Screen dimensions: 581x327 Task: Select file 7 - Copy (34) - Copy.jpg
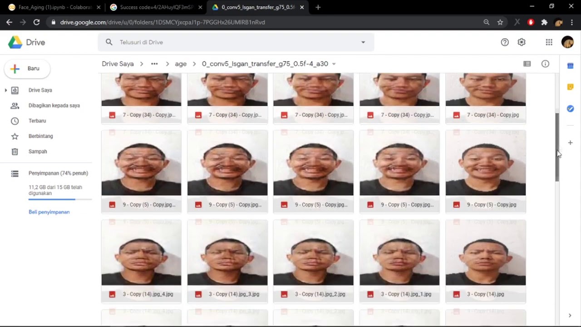tap(486, 99)
